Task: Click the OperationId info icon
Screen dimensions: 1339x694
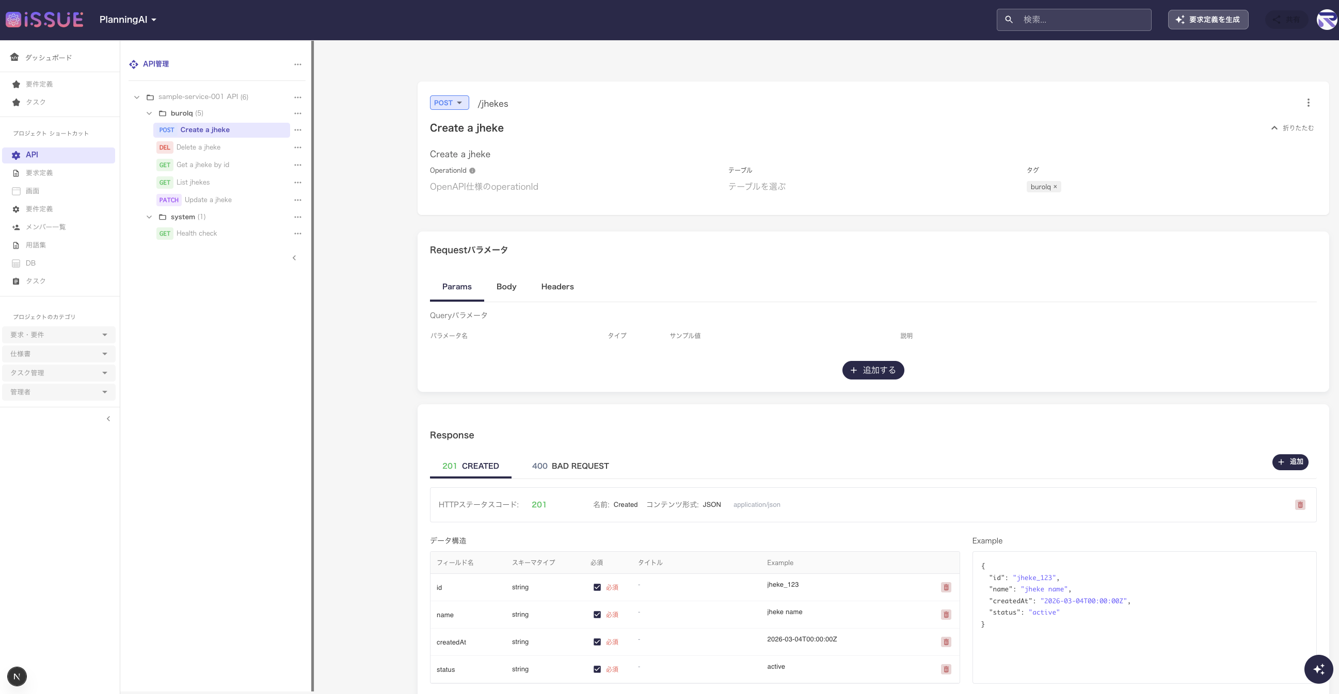Action: (472, 170)
